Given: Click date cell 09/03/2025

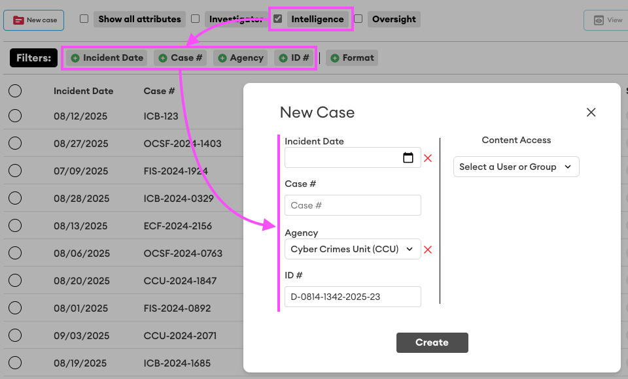Looking at the screenshot, I should click(81, 336).
